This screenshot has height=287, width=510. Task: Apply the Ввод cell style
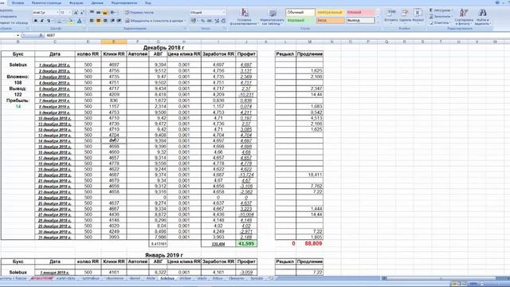click(330, 20)
